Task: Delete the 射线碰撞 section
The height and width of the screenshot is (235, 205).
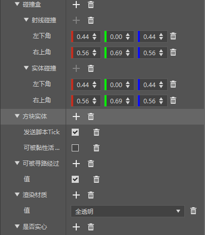Action: pyautogui.click(x=91, y=20)
